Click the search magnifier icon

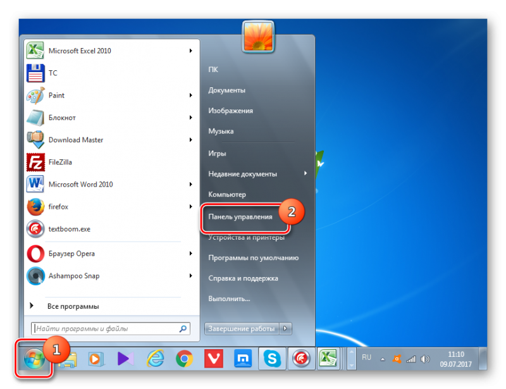click(x=183, y=329)
